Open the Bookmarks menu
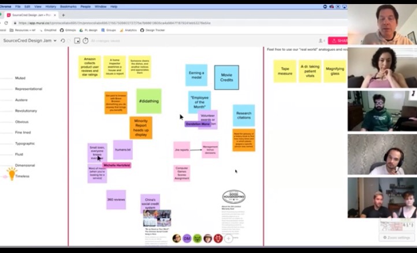The width and height of the screenshot is (417, 253). point(68,7)
